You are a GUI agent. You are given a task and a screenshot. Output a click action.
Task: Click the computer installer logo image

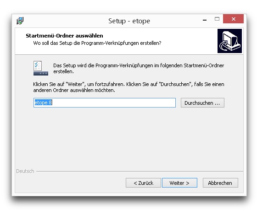click(229, 41)
